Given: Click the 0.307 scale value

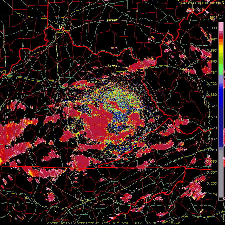Looking at the screenshot, I should [x=212, y=172].
